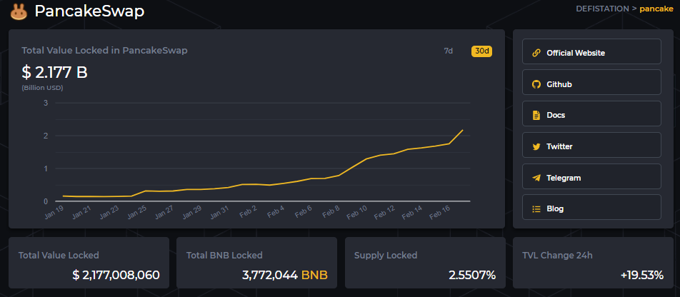Image resolution: width=680 pixels, height=297 pixels.
Task: Open the Official Website button
Action: [x=591, y=51]
